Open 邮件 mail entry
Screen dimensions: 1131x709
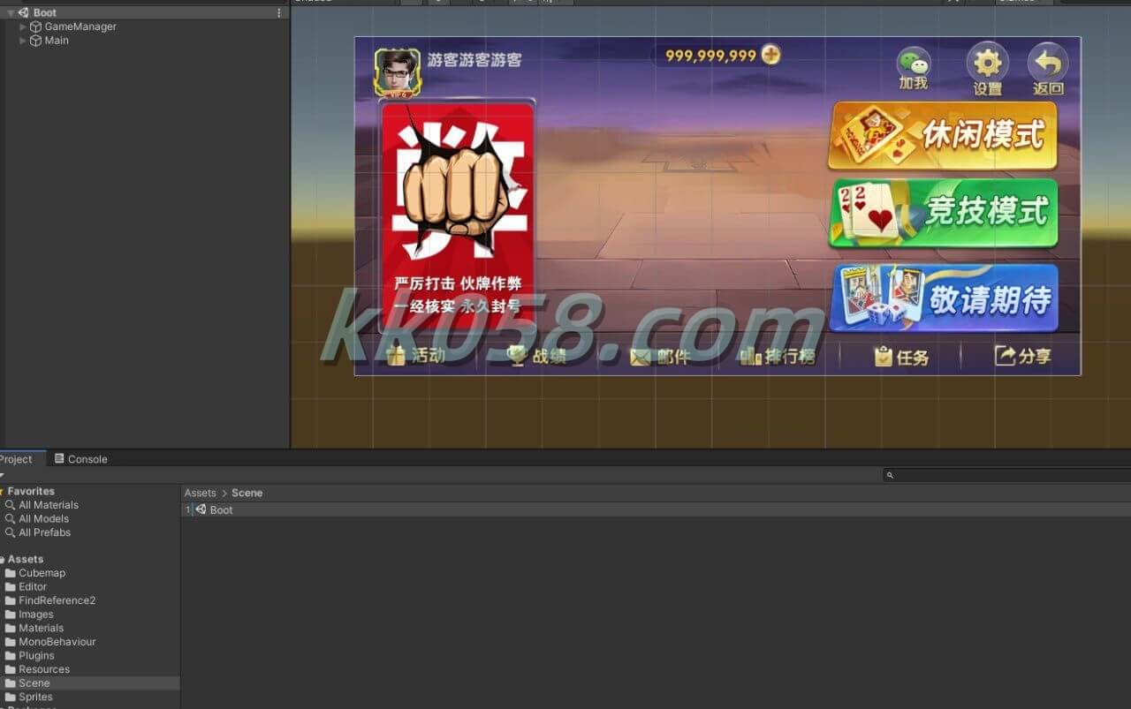(x=659, y=357)
